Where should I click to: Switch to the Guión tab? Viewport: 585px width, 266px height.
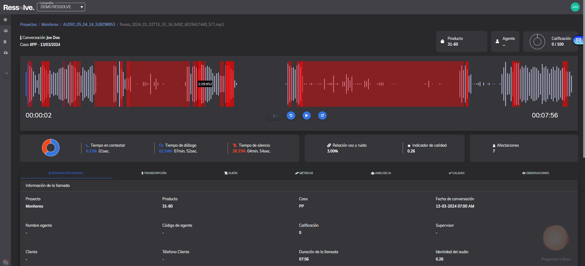pyautogui.click(x=231, y=173)
